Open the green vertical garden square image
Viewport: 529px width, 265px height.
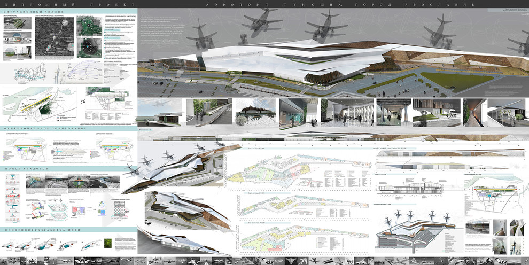click(107, 244)
